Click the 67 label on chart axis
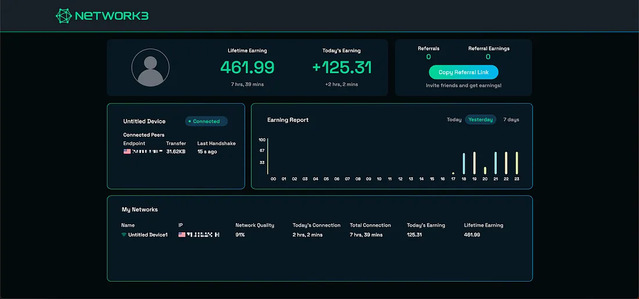Screen dimensions: 639x299 tap(262, 151)
